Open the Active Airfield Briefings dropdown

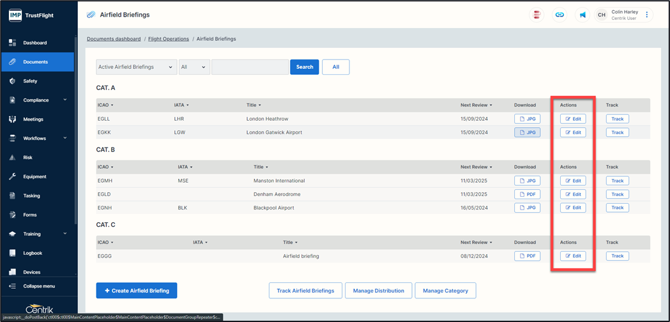(136, 67)
